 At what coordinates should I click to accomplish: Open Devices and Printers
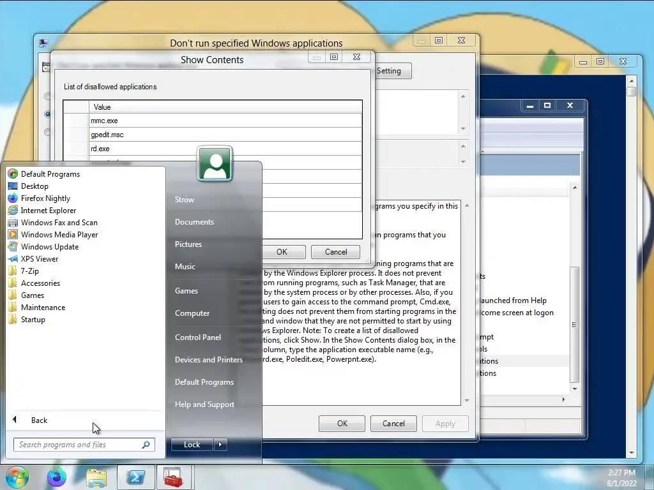[x=209, y=360]
